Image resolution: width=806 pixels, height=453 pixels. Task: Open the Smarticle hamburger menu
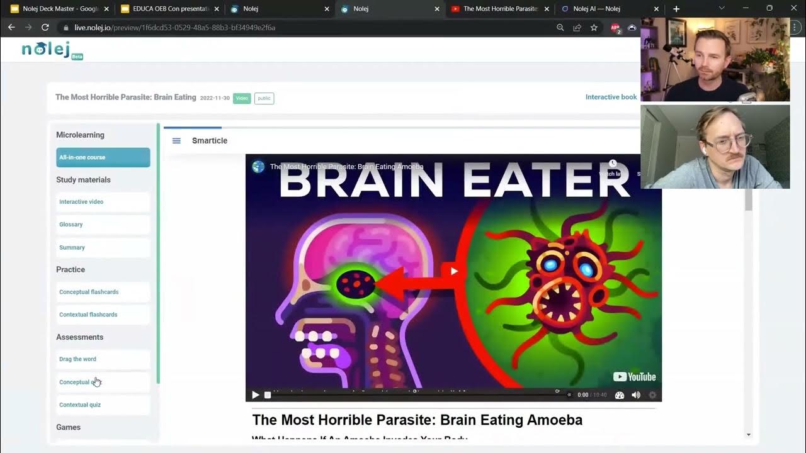pos(176,141)
